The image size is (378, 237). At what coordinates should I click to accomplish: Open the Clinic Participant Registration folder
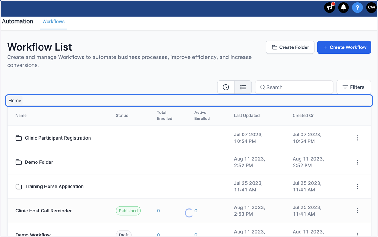click(58, 138)
